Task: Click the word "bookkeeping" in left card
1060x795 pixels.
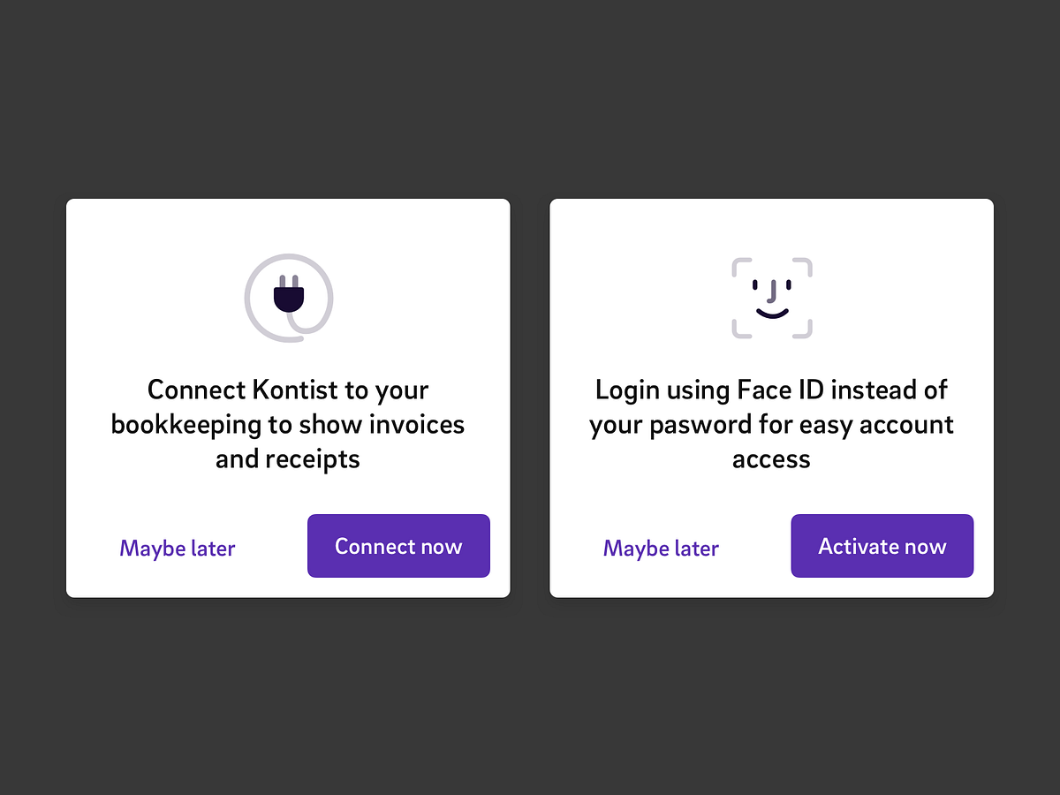Action: click(x=186, y=425)
